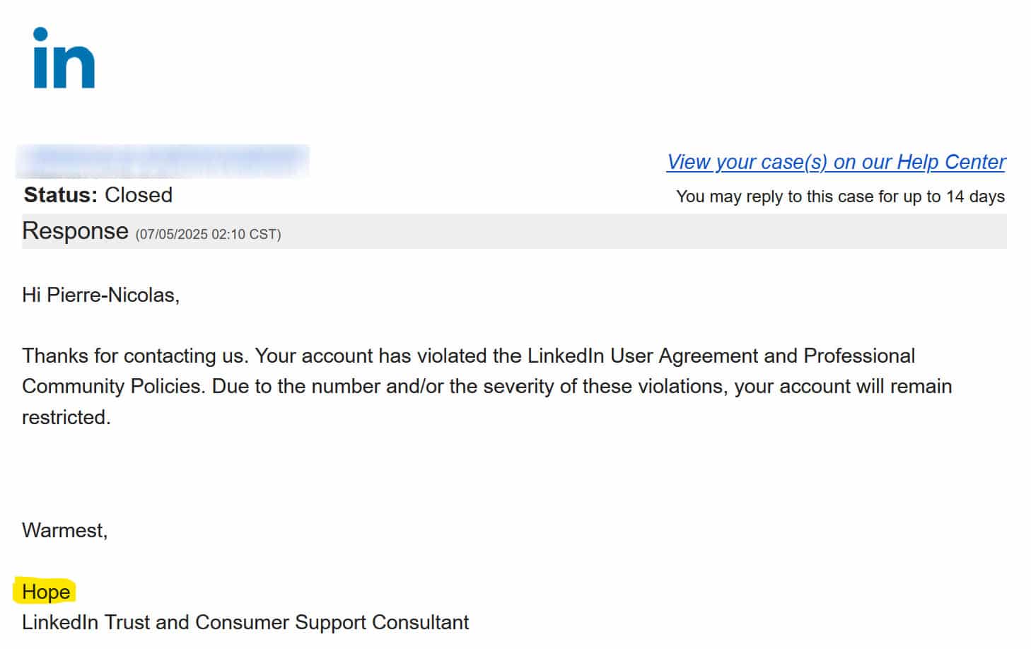Click the Thanks for contacting us sentence
This screenshot has height=649, width=1031.
(134, 356)
